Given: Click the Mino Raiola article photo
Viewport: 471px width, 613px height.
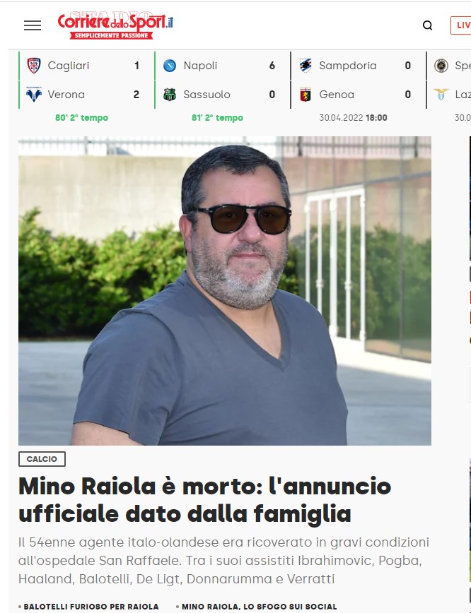Looking at the screenshot, I should (x=225, y=290).
